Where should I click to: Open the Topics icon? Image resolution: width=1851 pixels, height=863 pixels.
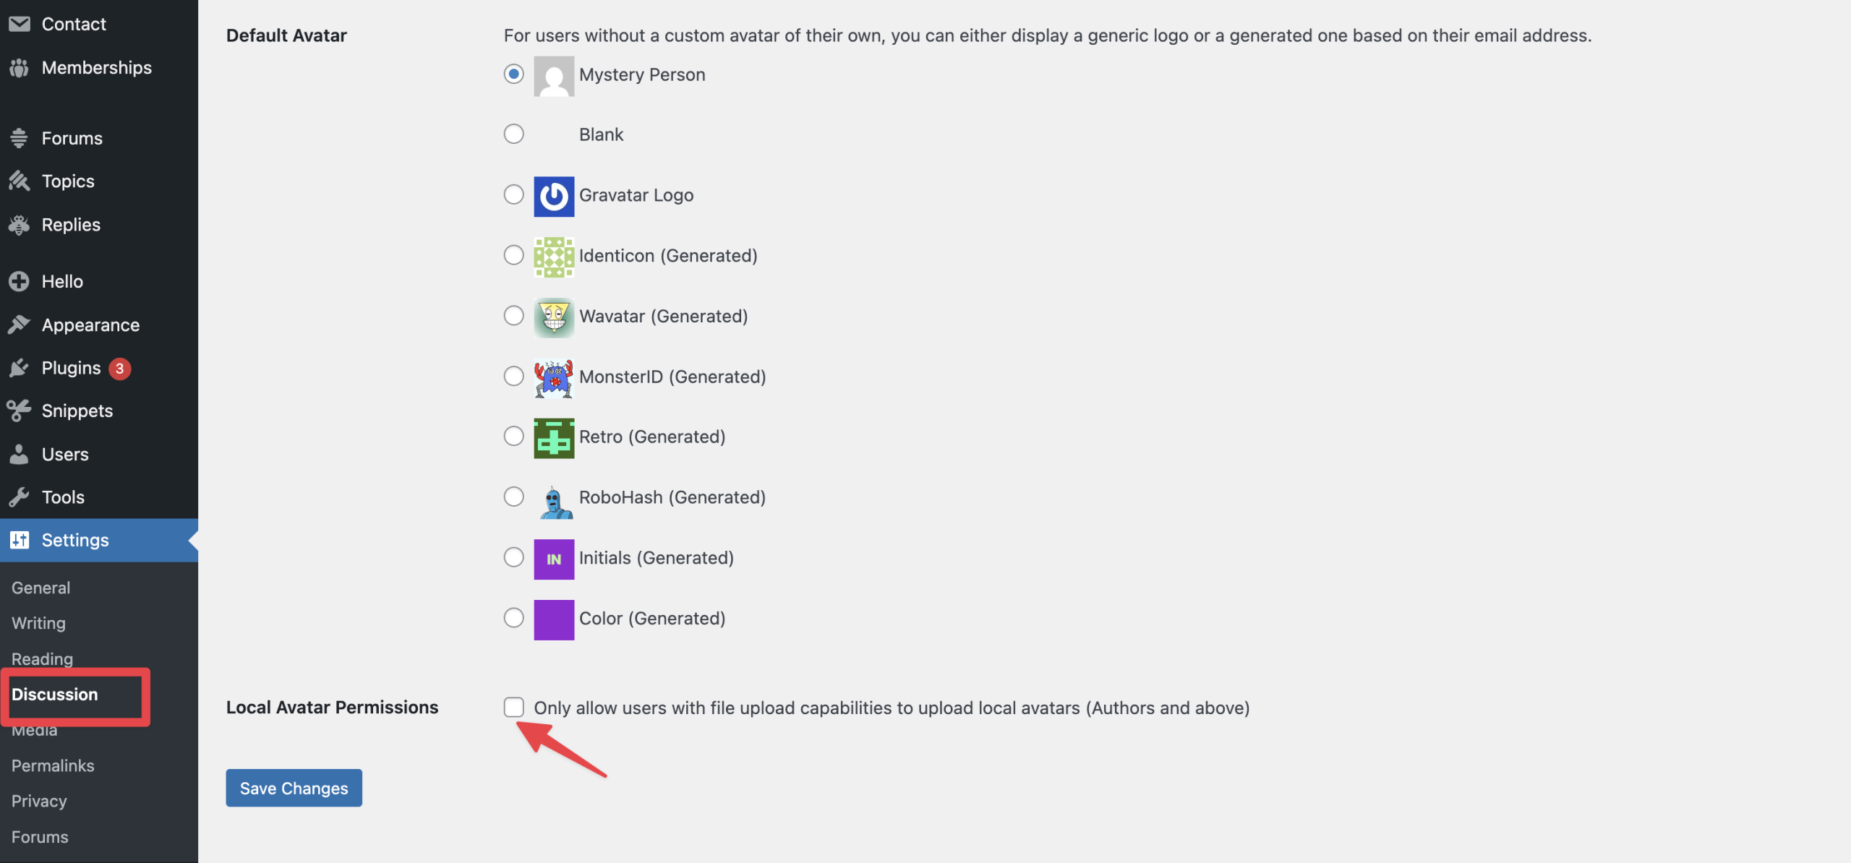(x=20, y=181)
